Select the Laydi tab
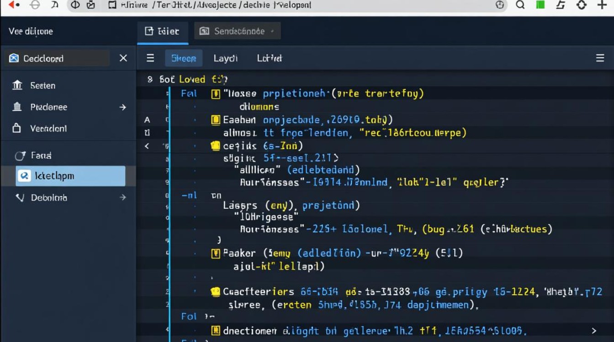 [x=225, y=58]
